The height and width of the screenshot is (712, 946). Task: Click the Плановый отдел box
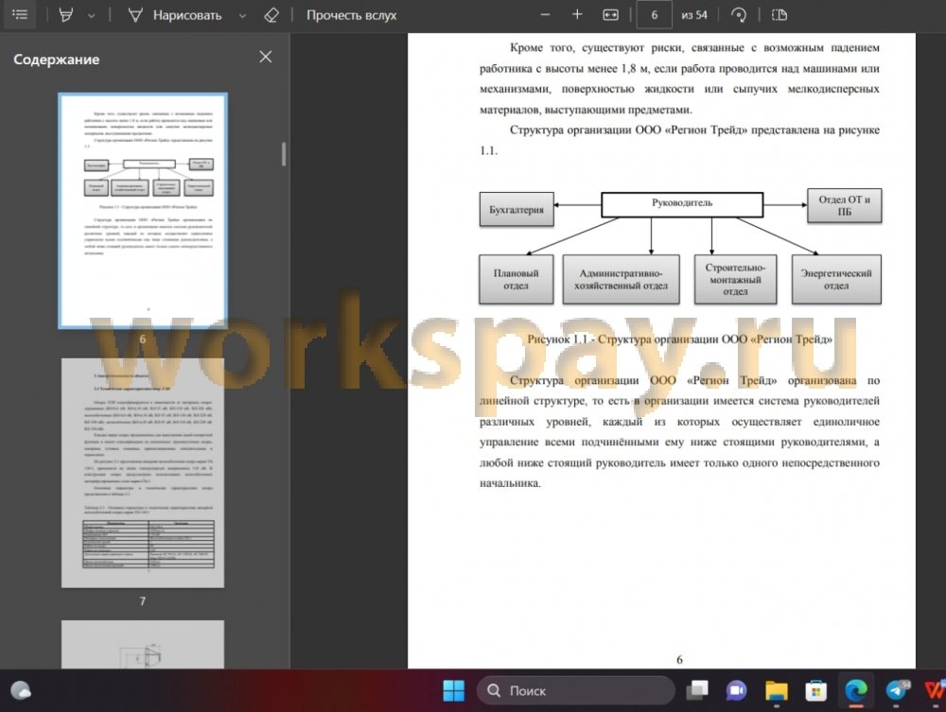516,279
